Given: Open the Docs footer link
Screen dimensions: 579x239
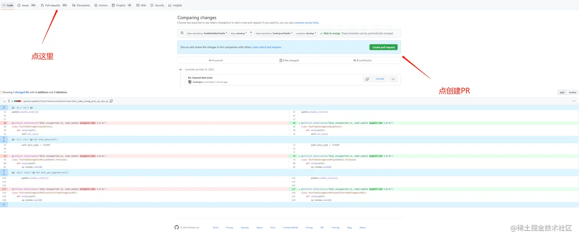Looking at the screenshot, I should tap(273, 228).
